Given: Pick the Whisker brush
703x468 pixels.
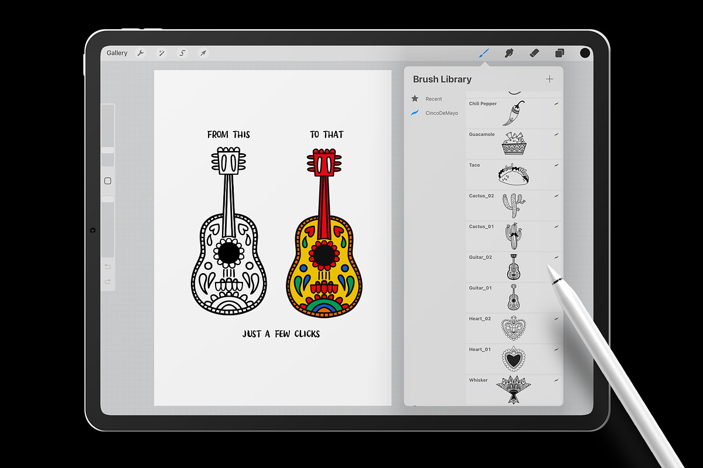Looking at the screenshot, I should tap(514, 390).
